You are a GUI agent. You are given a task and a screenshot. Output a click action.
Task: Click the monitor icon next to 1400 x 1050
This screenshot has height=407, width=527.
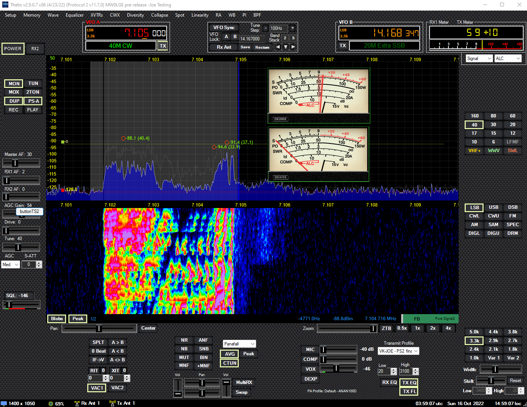click(5, 403)
